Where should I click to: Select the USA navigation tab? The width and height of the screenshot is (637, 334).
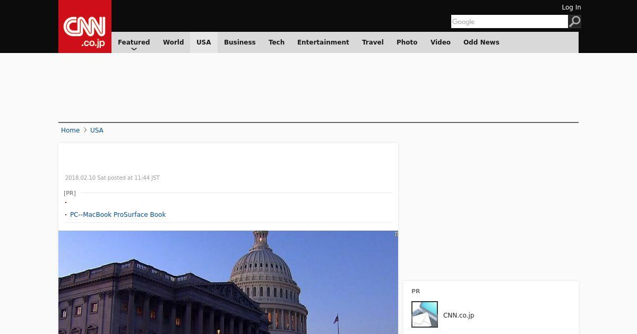tap(204, 42)
